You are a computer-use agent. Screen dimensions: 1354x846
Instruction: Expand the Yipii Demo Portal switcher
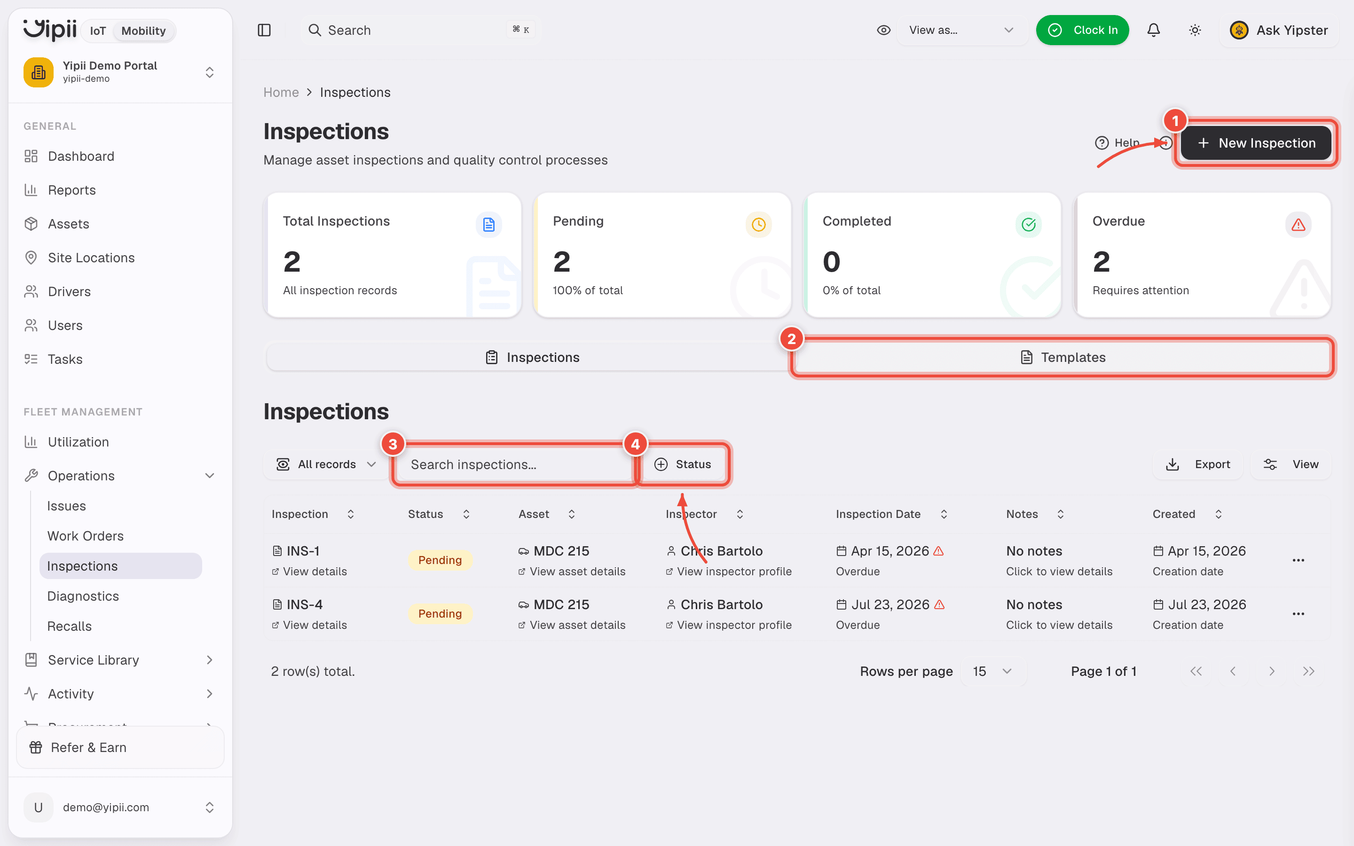point(120,72)
